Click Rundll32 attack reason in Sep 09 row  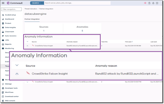(x=82, y=46)
